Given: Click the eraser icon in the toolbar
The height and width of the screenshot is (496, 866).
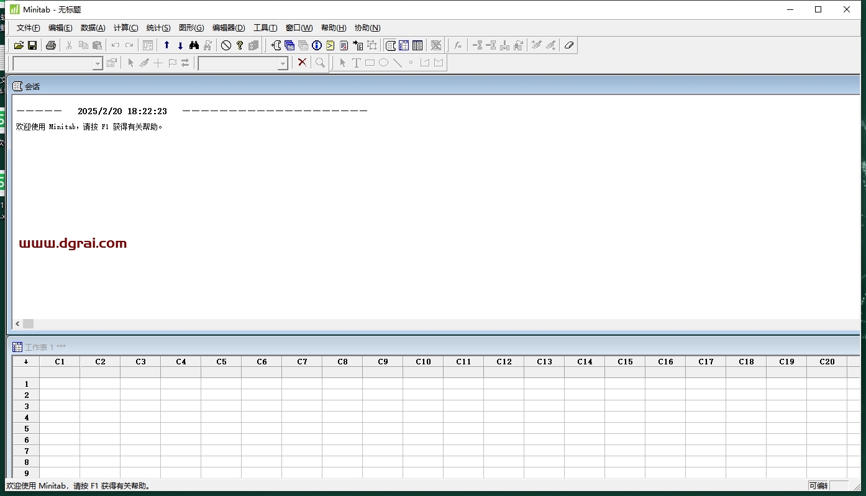Looking at the screenshot, I should coord(568,45).
